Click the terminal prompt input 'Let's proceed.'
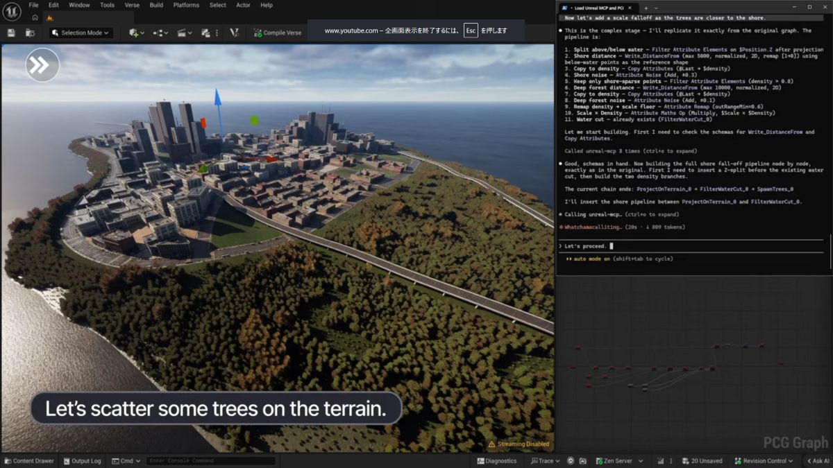 click(691, 246)
